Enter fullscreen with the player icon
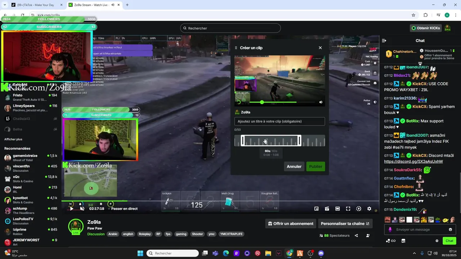 point(348,209)
